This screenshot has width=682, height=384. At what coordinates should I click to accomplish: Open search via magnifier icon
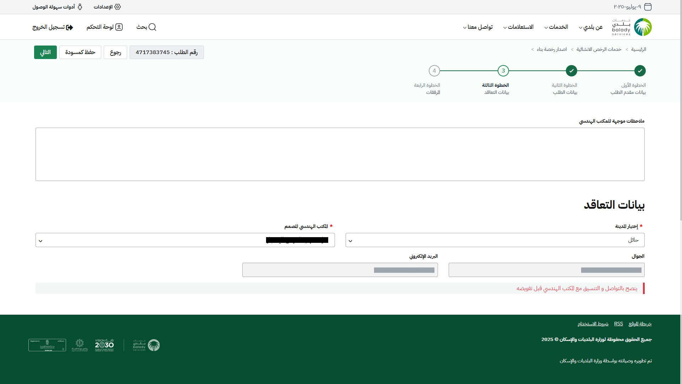[152, 27]
